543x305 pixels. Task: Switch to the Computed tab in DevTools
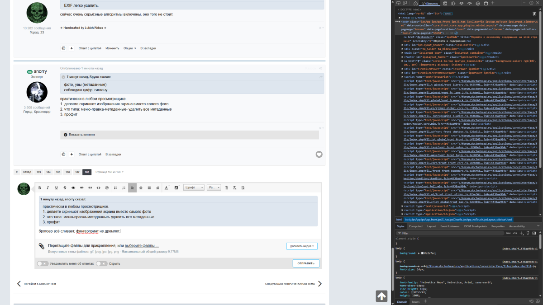click(415, 226)
